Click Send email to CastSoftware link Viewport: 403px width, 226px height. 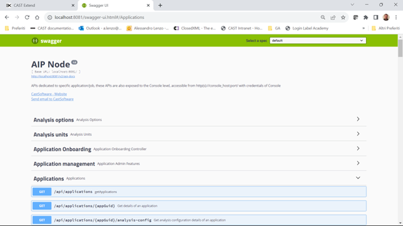click(52, 99)
